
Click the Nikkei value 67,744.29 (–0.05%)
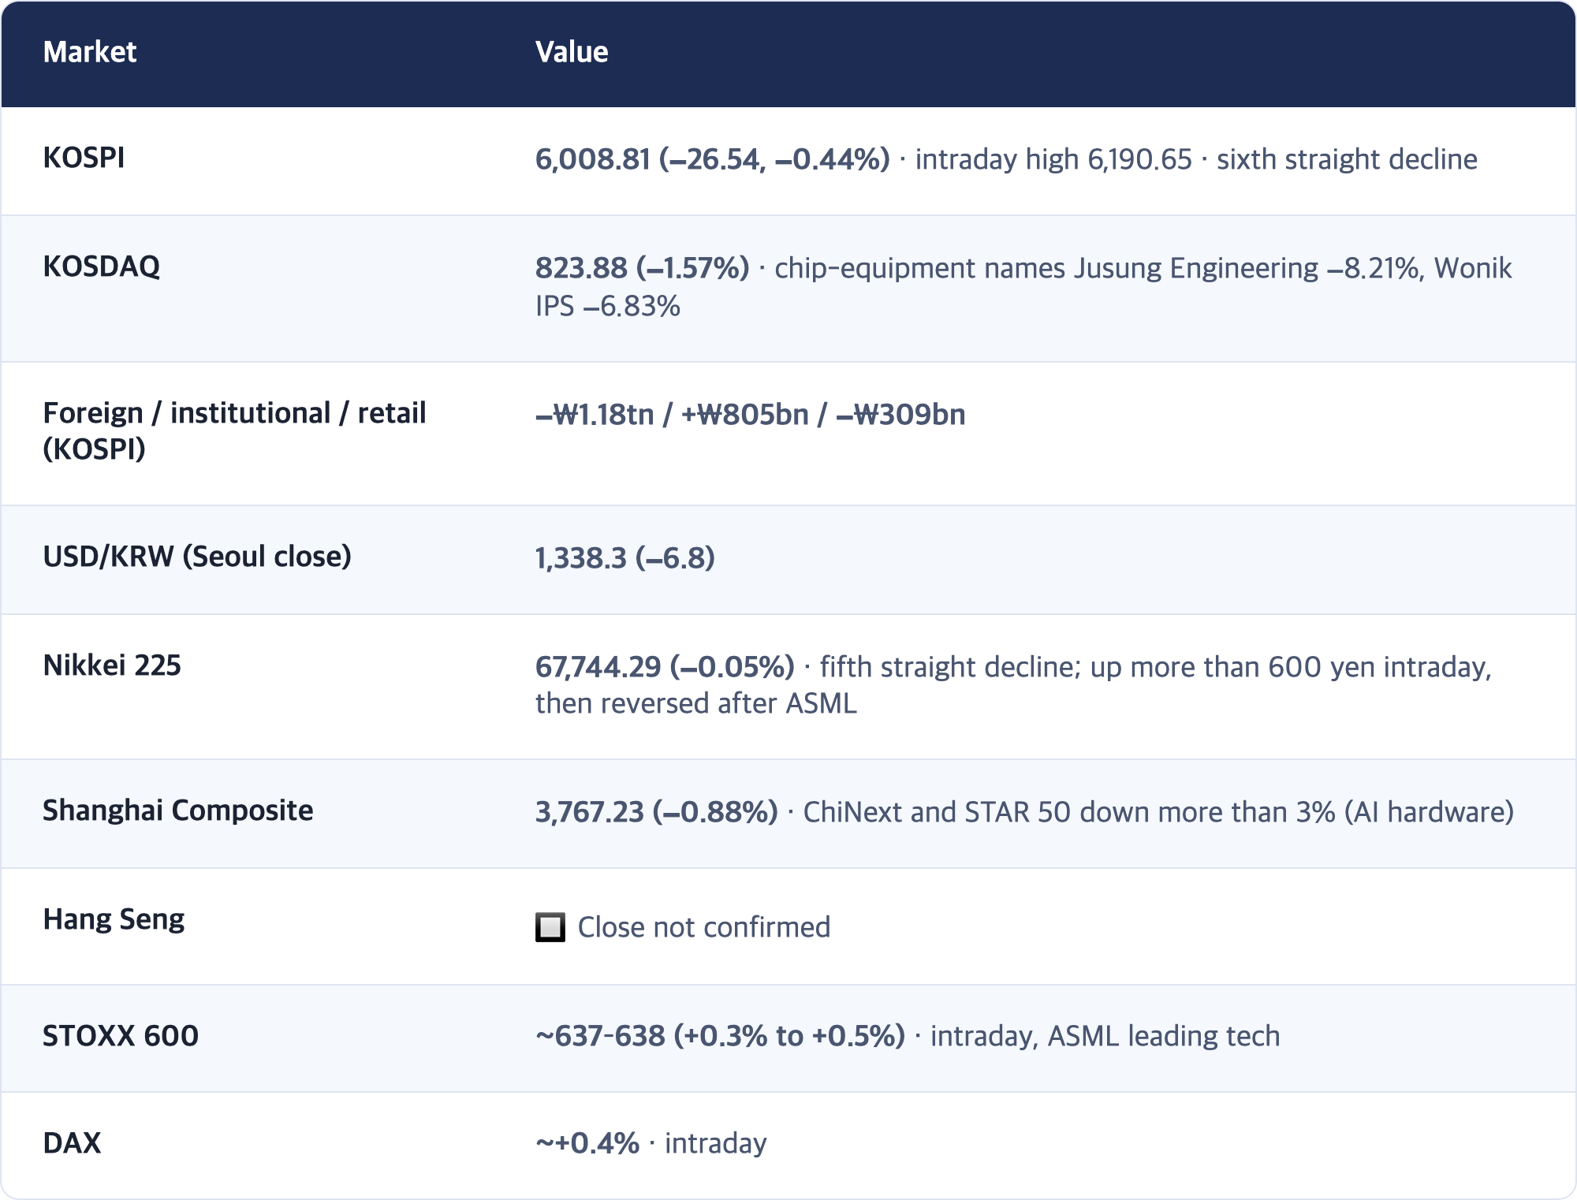point(665,667)
